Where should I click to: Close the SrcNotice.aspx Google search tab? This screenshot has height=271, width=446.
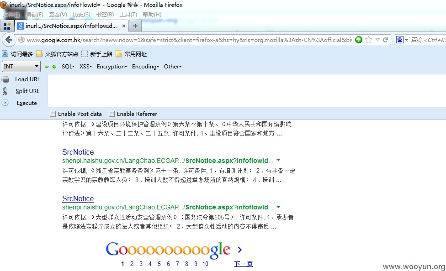124,26
